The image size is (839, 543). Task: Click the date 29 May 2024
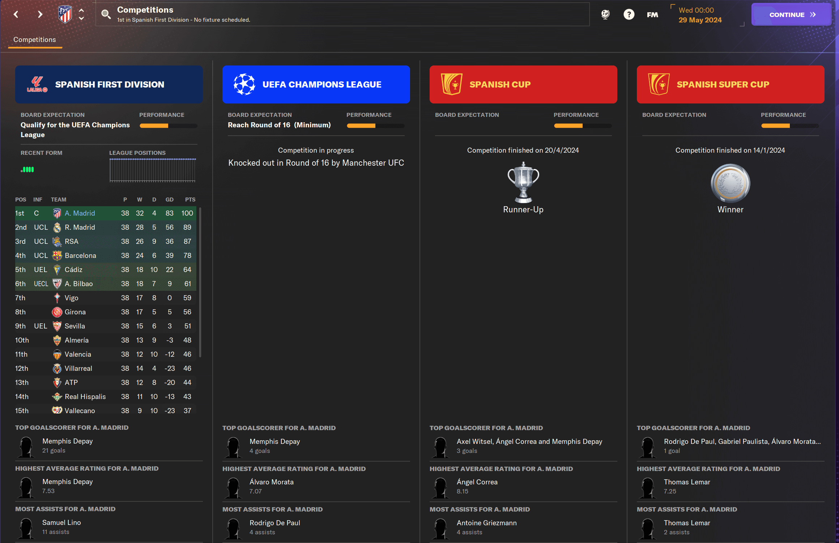click(700, 20)
